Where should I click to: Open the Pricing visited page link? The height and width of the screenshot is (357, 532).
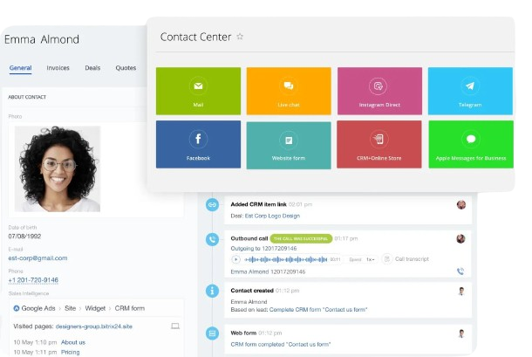[x=71, y=353]
